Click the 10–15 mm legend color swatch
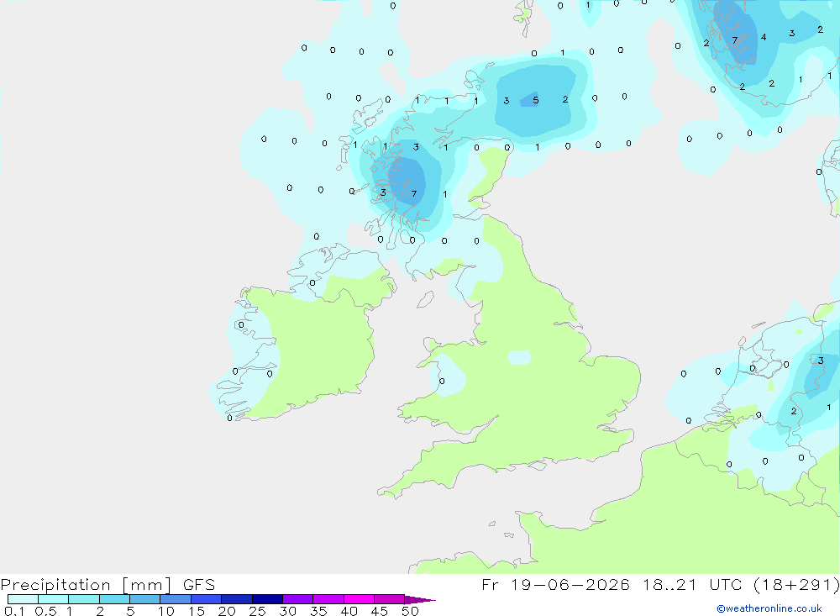 coord(176,599)
